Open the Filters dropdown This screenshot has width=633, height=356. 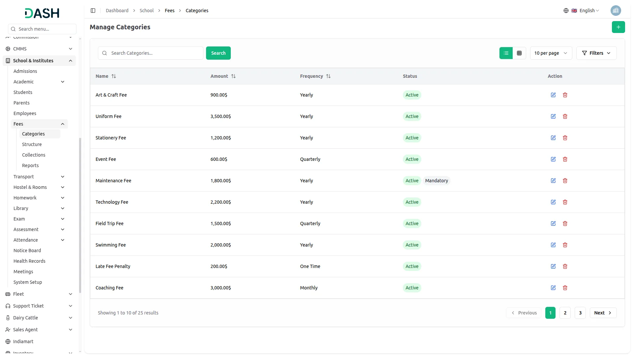(596, 53)
